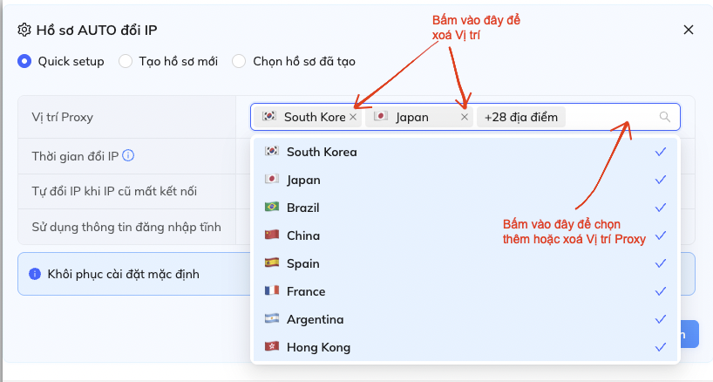Select the Tạo hồ sơ mới radio option
The height and width of the screenshot is (382, 713).
(126, 61)
